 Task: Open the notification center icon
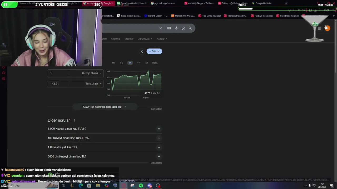click(x=331, y=186)
